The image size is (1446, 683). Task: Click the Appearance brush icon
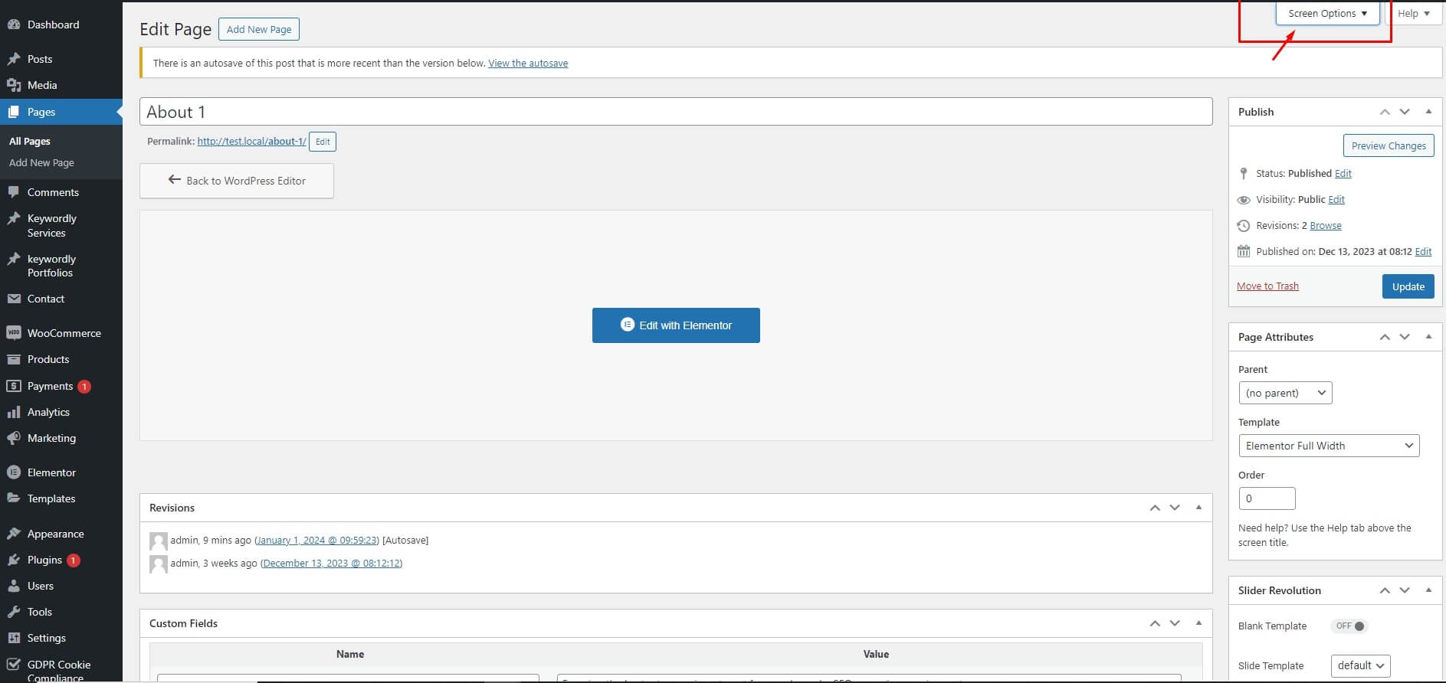(13, 534)
